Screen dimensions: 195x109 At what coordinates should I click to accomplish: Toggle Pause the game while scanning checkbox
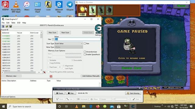click(x=48, y=72)
